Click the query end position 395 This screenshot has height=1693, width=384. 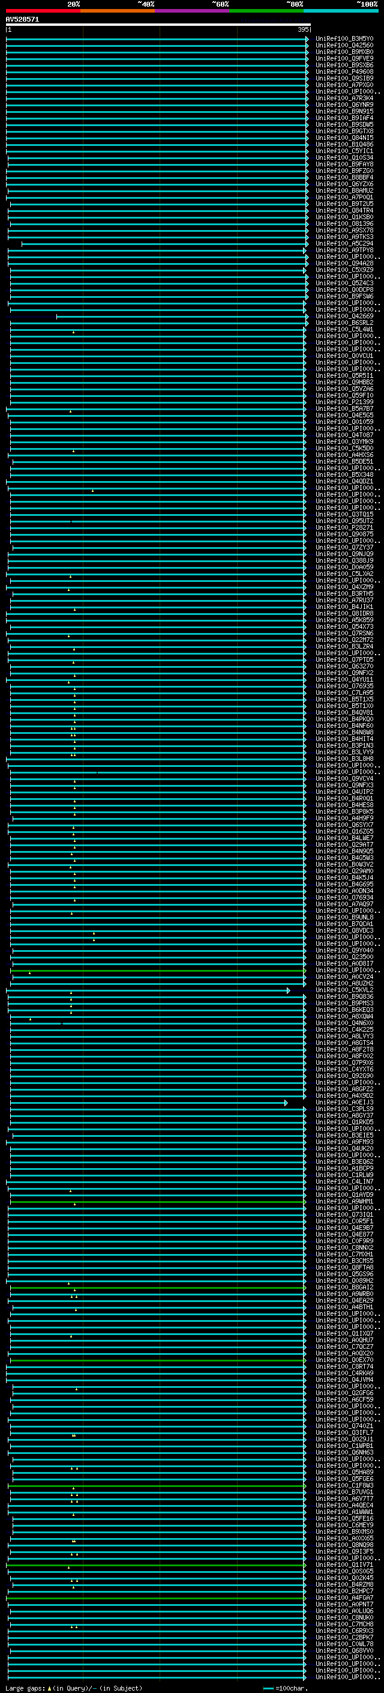[x=302, y=29]
